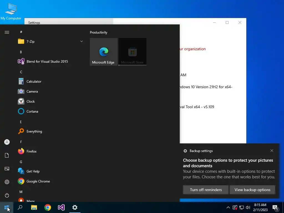Open Documents from Start sidebar
This screenshot has height=213, width=284.
tap(7, 155)
